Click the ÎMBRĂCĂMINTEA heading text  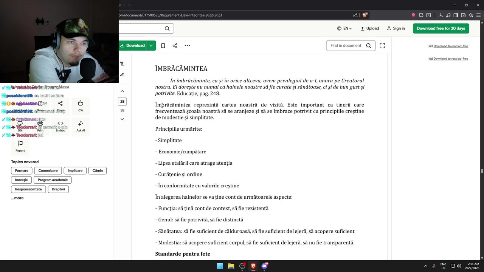coord(181,69)
